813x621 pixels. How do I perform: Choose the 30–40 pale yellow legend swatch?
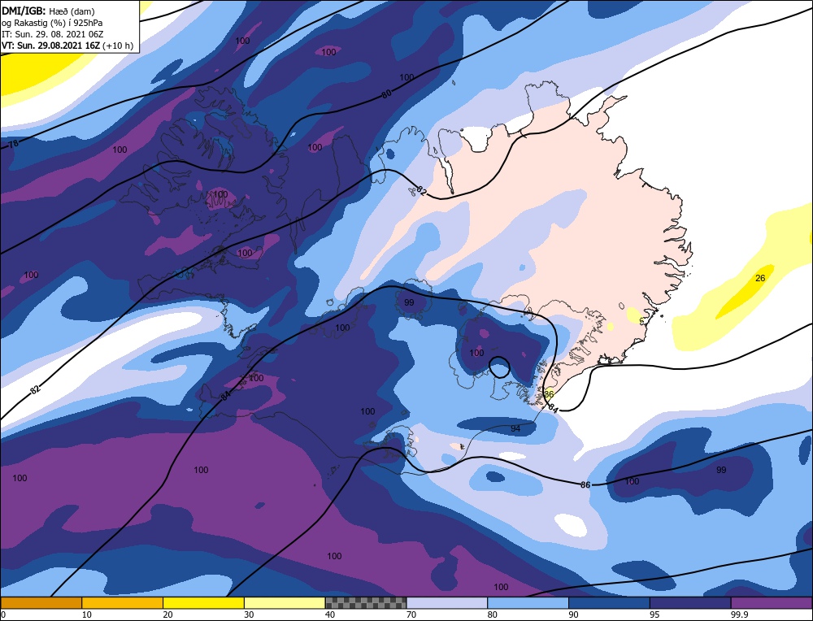285,602
